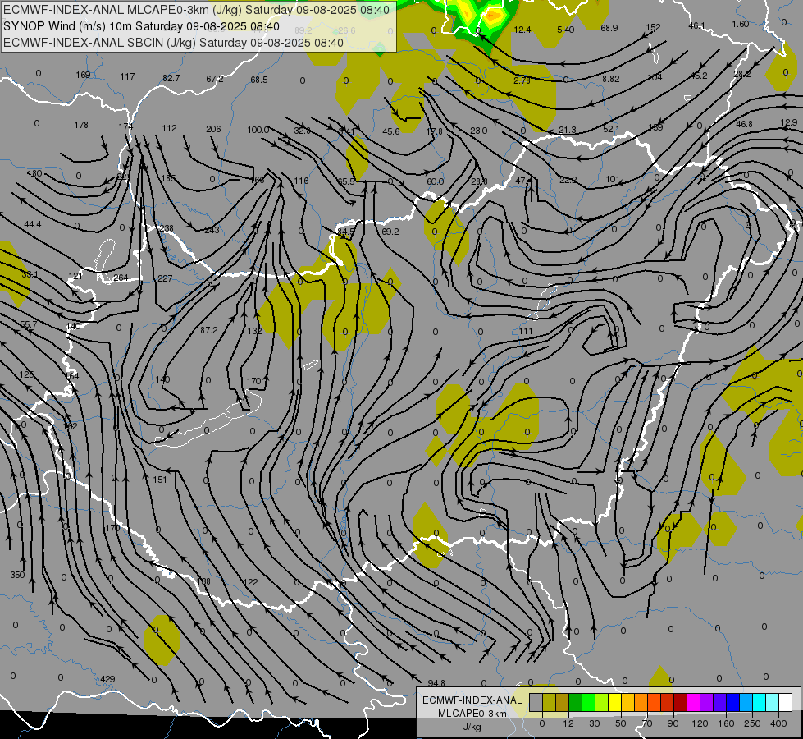803x739 pixels.
Task: Click the map value 46.8
Action: pyautogui.click(x=744, y=124)
